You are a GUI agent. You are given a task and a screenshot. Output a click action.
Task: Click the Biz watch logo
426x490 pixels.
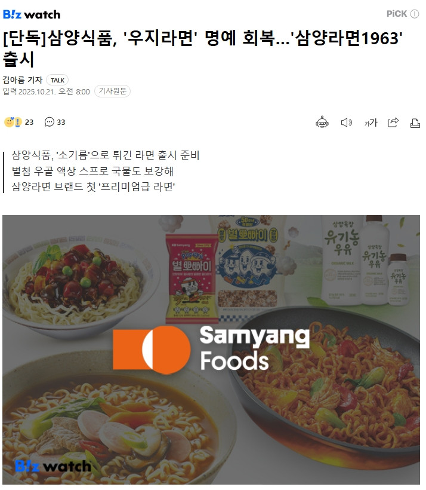32,14
